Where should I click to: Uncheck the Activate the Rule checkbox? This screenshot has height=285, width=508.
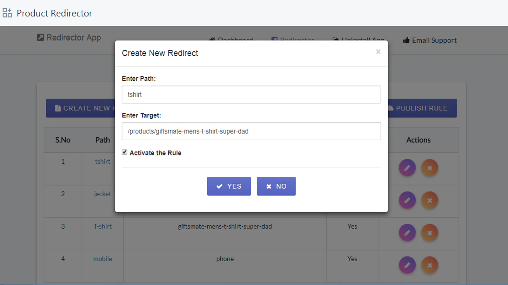point(124,152)
